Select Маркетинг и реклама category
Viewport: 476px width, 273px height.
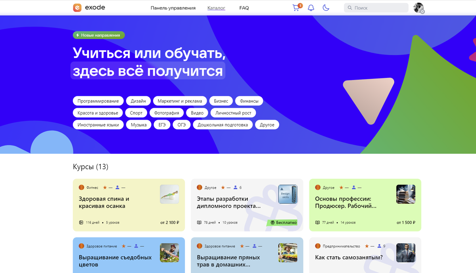pyautogui.click(x=180, y=101)
